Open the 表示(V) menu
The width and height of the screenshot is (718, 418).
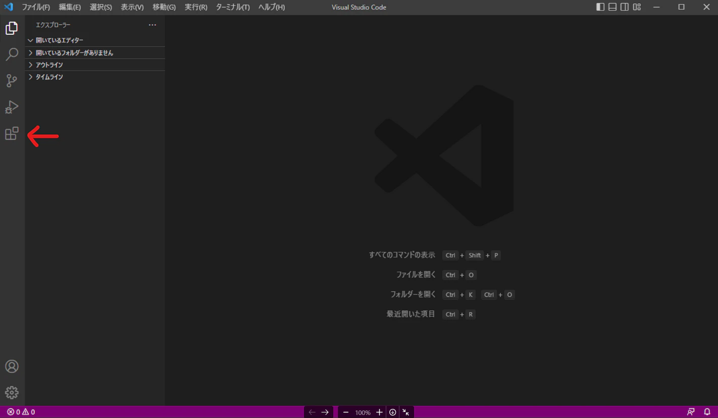coord(132,7)
